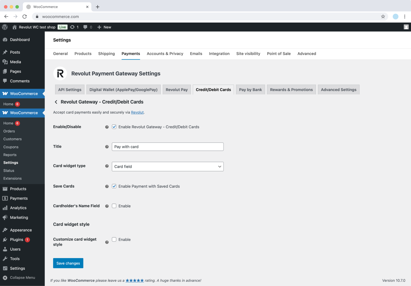
Task: Click help icon next to Card widget type
Action: 107,166
